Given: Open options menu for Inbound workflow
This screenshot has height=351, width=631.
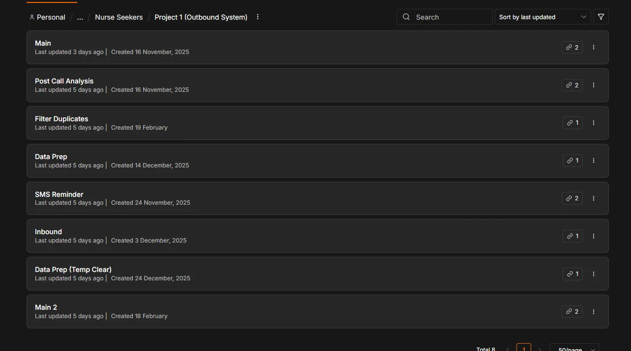Looking at the screenshot, I should (594, 236).
